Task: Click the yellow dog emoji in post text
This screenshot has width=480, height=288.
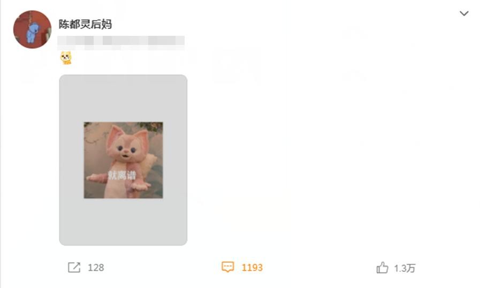Action: [66, 58]
